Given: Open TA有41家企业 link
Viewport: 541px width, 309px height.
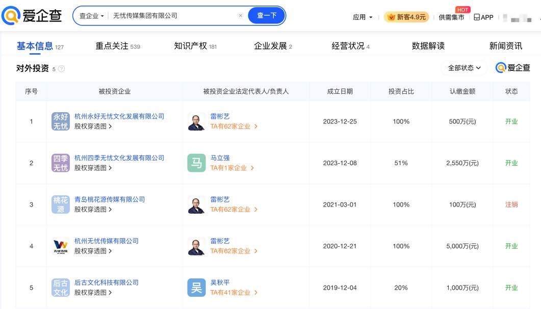Looking at the screenshot, I should (x=234, y=293).
